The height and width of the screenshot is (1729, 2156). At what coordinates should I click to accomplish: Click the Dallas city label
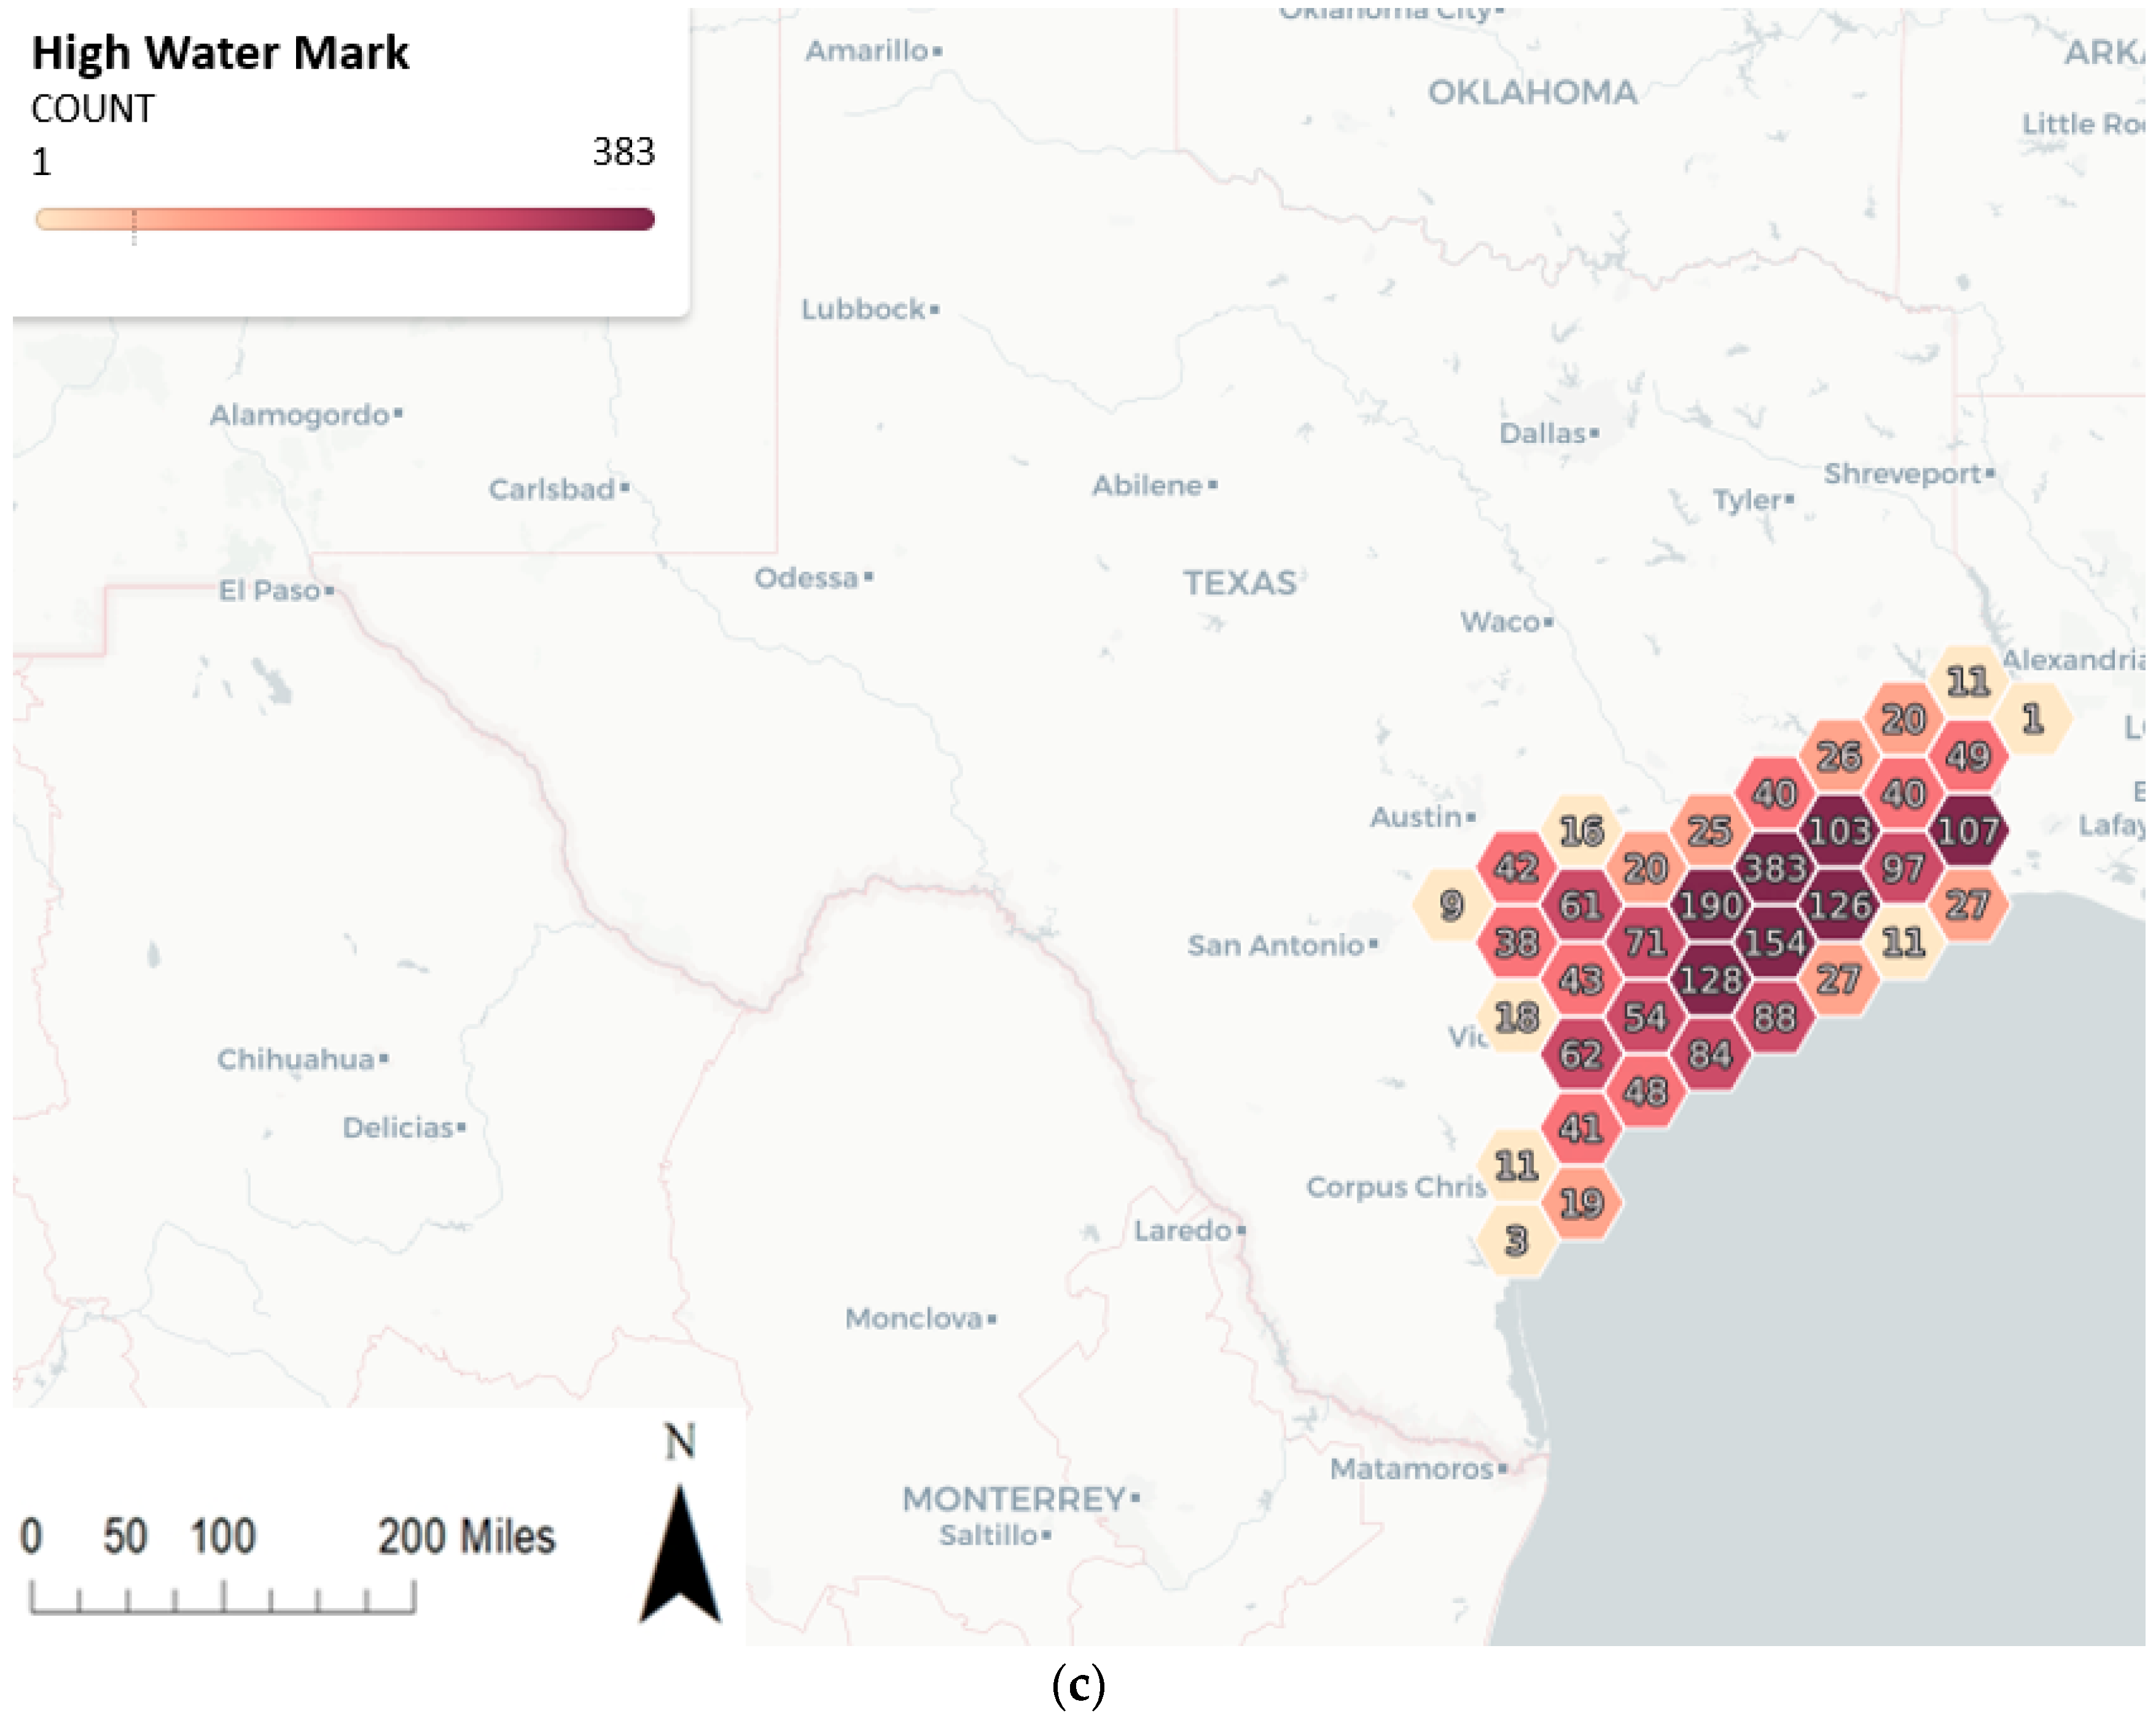(x=1542, y=433)
